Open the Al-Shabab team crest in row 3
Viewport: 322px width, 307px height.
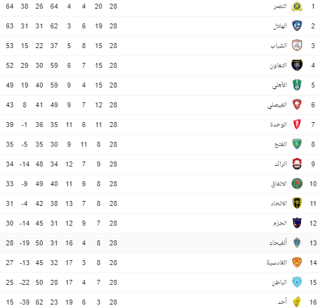tap(297, 46)
